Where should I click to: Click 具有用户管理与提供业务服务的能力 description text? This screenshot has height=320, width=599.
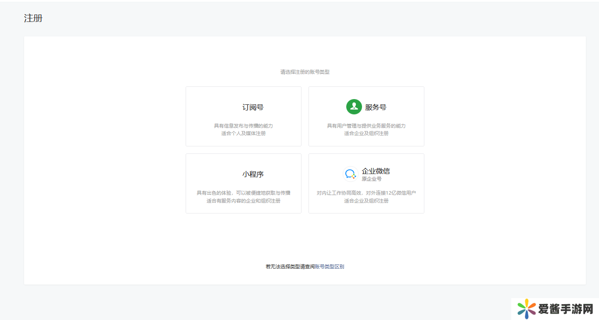coord(366,126)
